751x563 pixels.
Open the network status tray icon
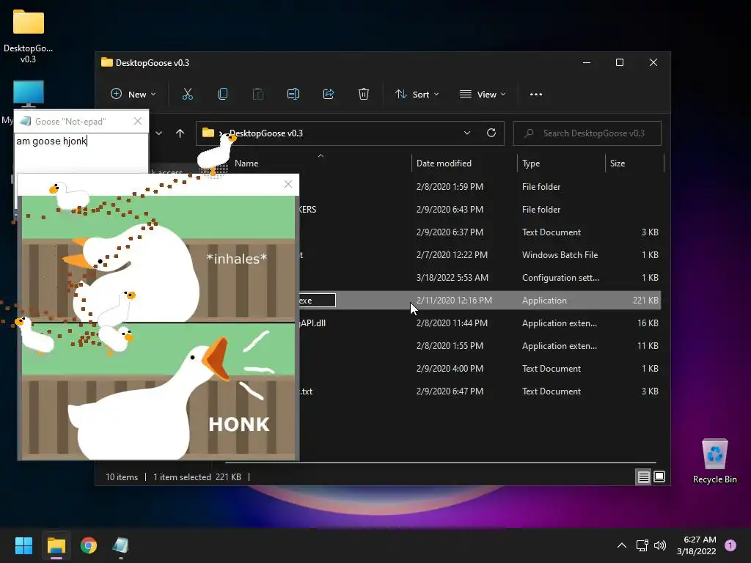642,545
